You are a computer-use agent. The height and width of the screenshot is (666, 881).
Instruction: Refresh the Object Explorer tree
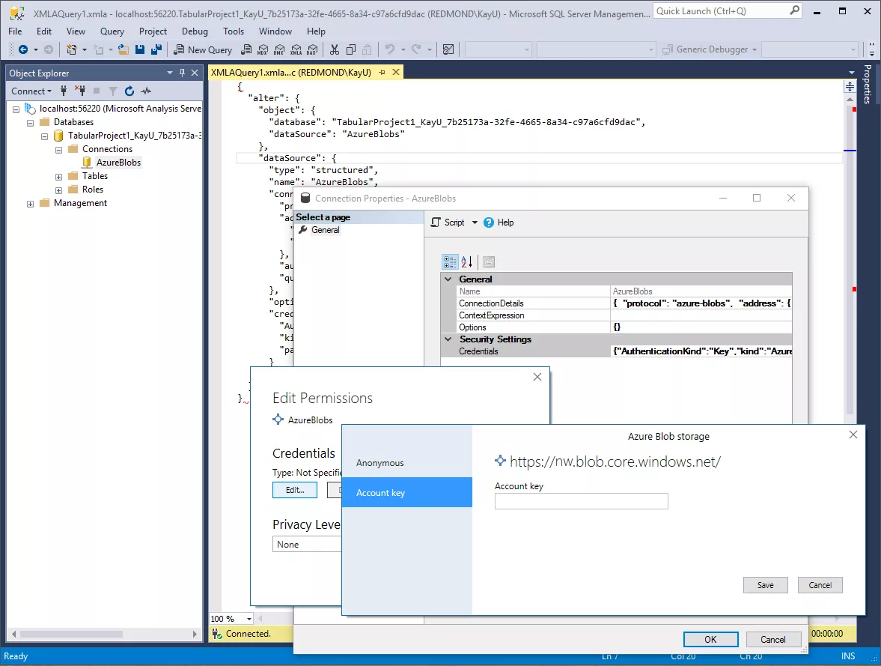click(129, 91)
